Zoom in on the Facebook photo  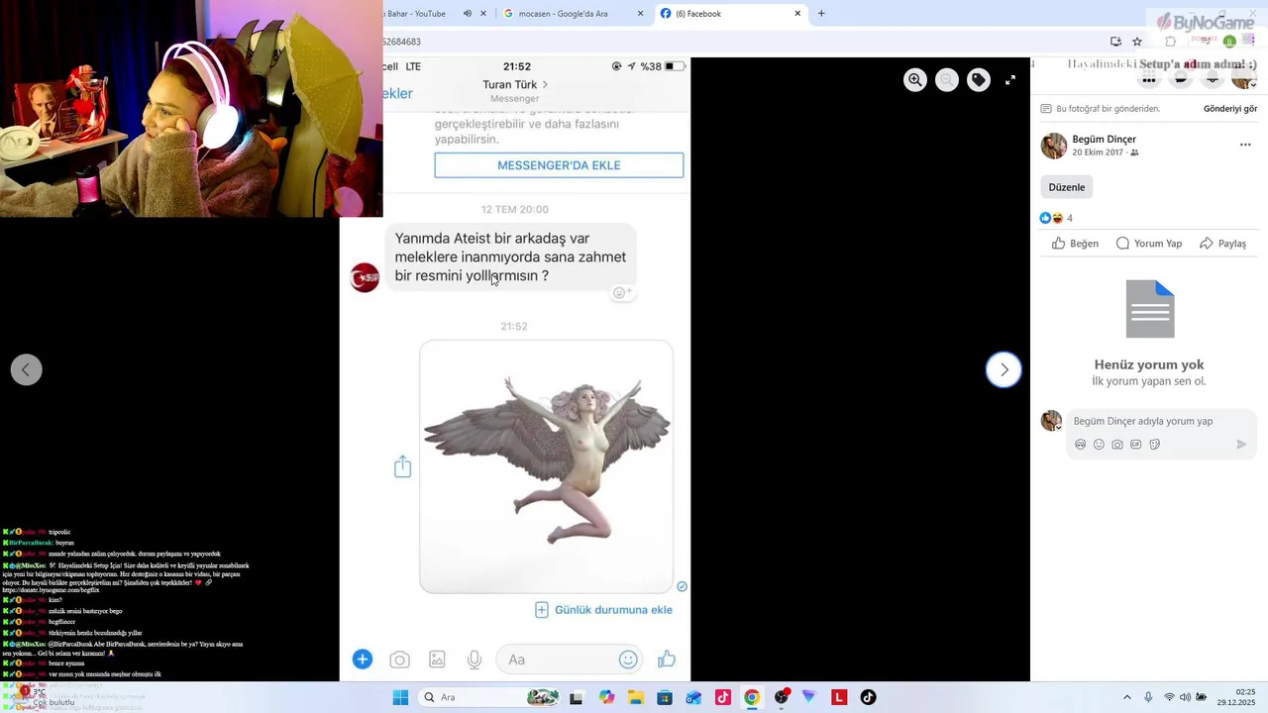(915, 80)
